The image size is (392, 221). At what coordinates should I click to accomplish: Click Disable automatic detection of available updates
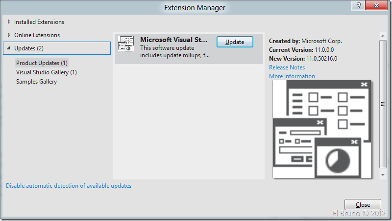69,186
